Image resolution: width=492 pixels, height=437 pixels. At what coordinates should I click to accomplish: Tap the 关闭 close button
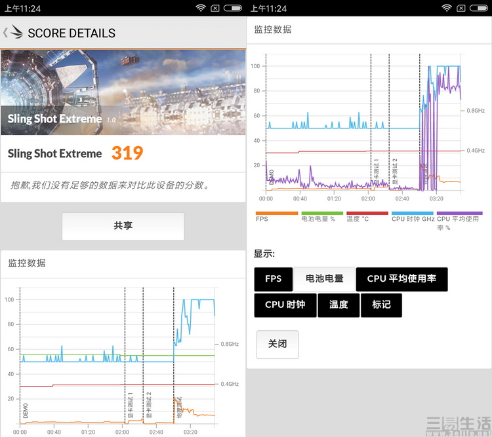pos(277,344)
